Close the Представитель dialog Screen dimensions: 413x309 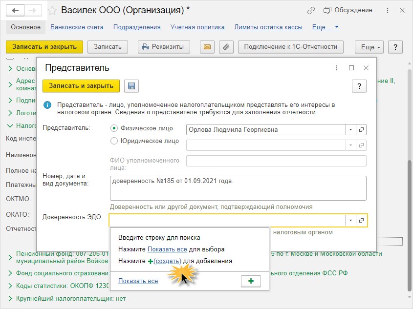pos(366,68)
